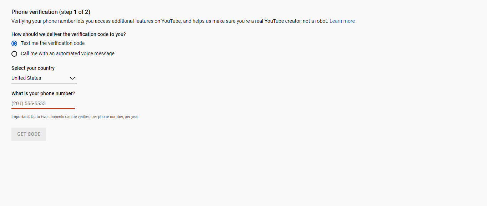Click the 'Phone verification (step 1 of 2)' heading

[51, 12]
